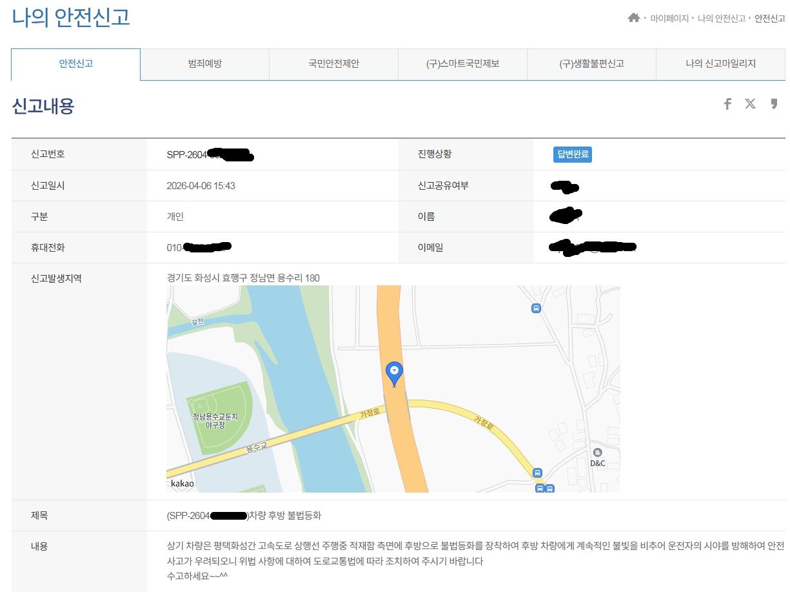The image size is (790, 592).
Task: Click the bus stop icon at top right of map
Action: pos(536,308)
